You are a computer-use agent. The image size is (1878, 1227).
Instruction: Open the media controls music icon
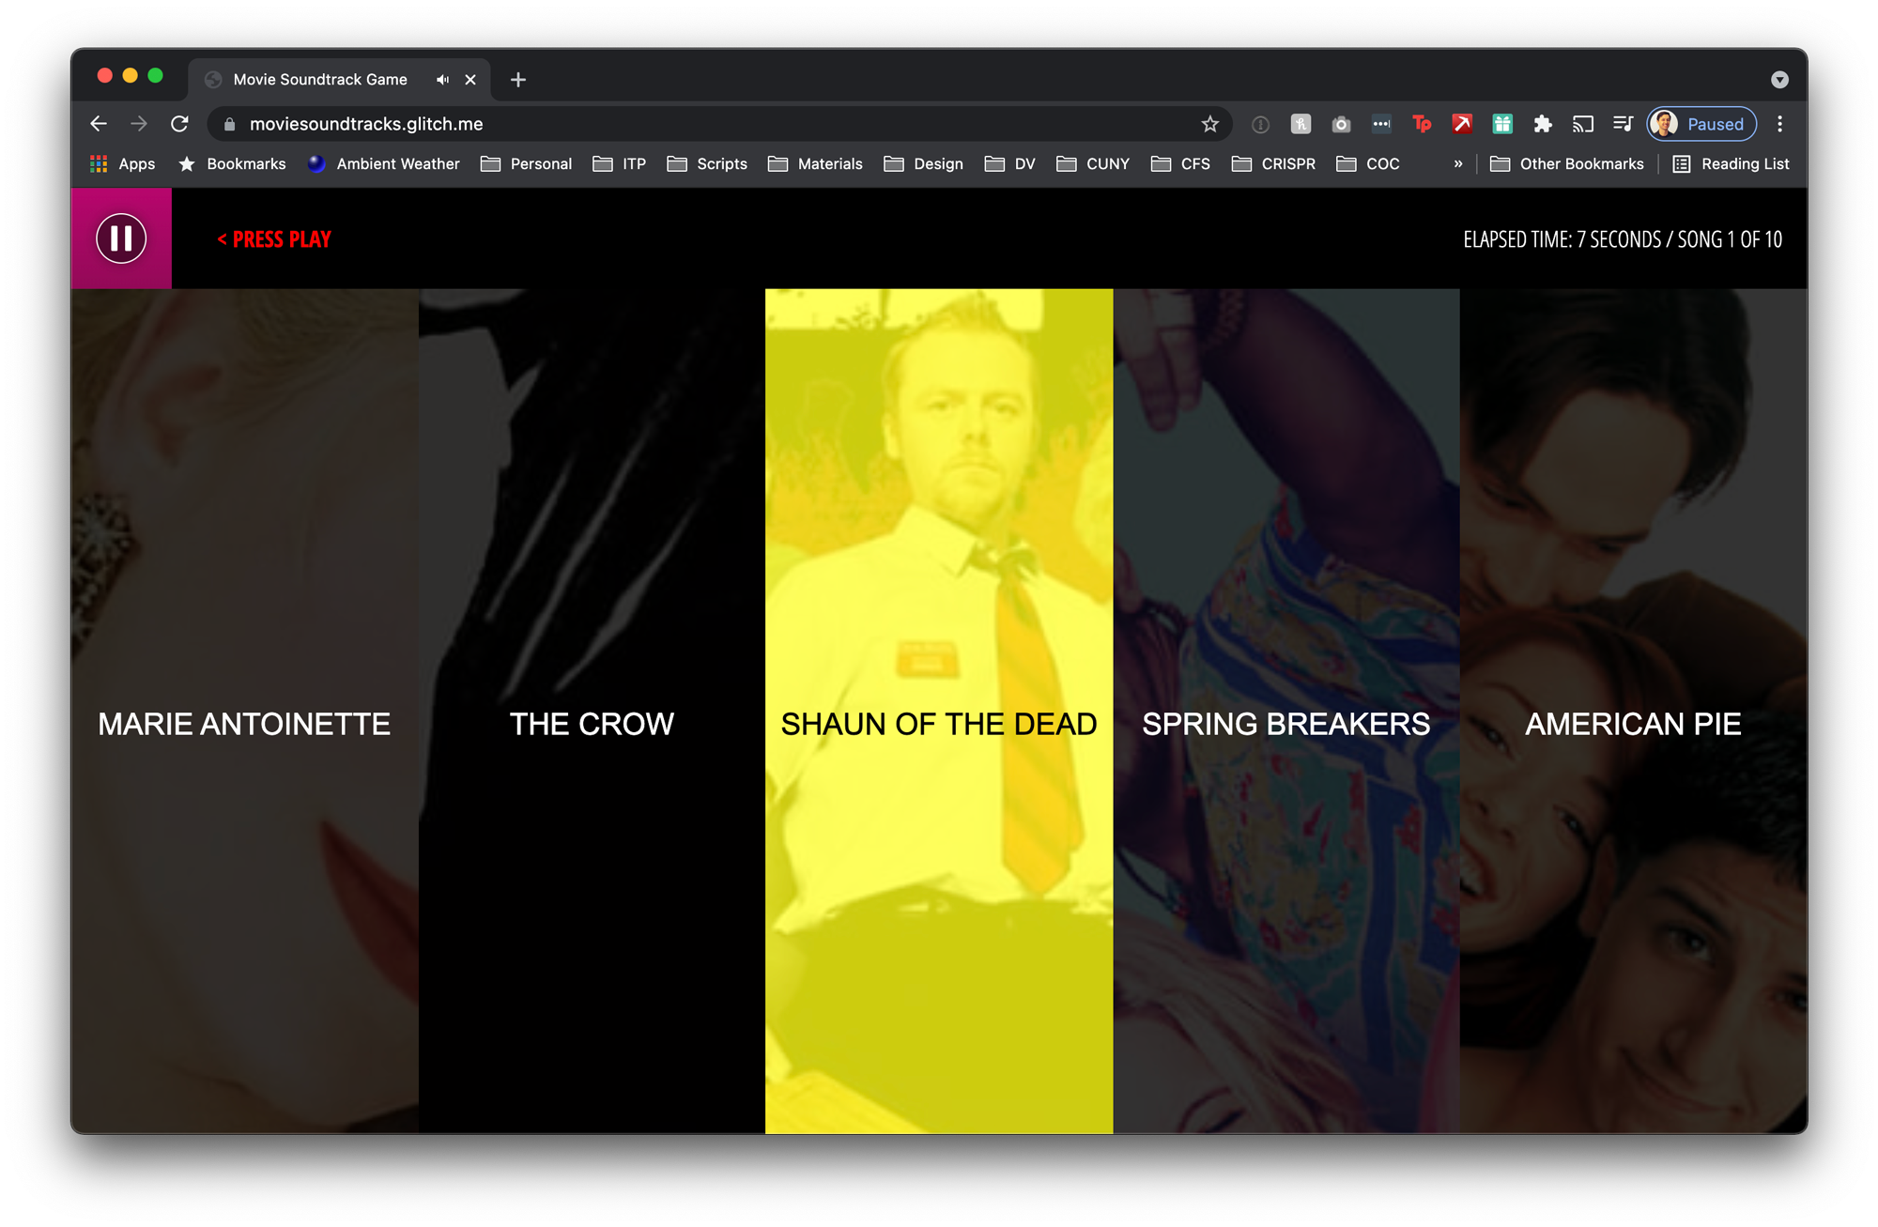[1623, 124]
